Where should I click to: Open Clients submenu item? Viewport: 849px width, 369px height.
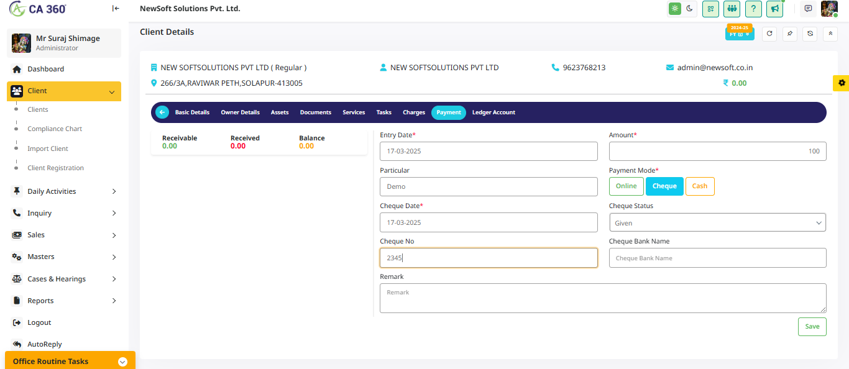point(38,109)
